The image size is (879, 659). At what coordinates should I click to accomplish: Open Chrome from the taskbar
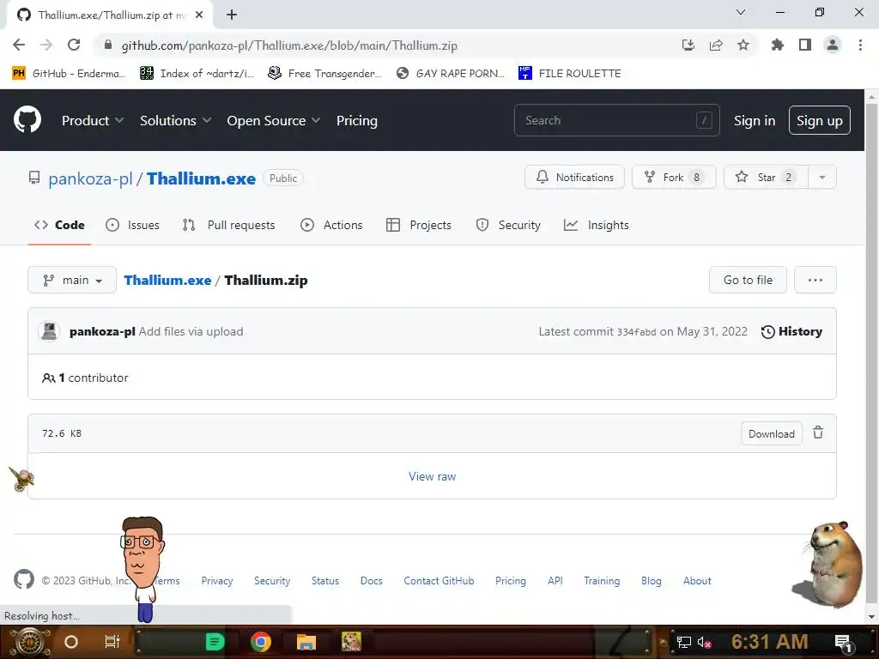coord(261,642)
